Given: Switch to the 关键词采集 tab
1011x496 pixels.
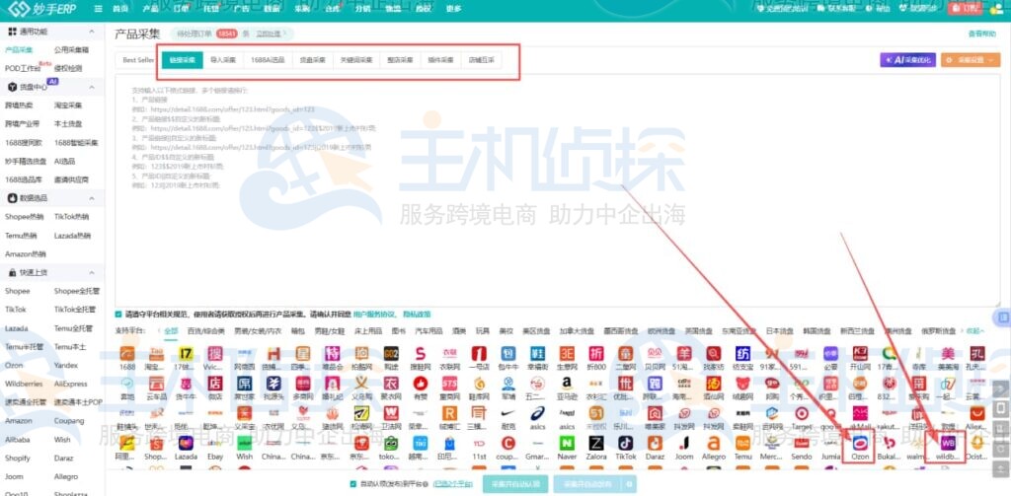Looking at the screenshot, I should click(356, 60).
